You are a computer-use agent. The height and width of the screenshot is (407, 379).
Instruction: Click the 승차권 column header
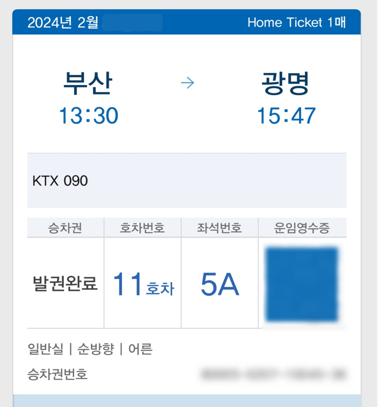tap(65, 228)
